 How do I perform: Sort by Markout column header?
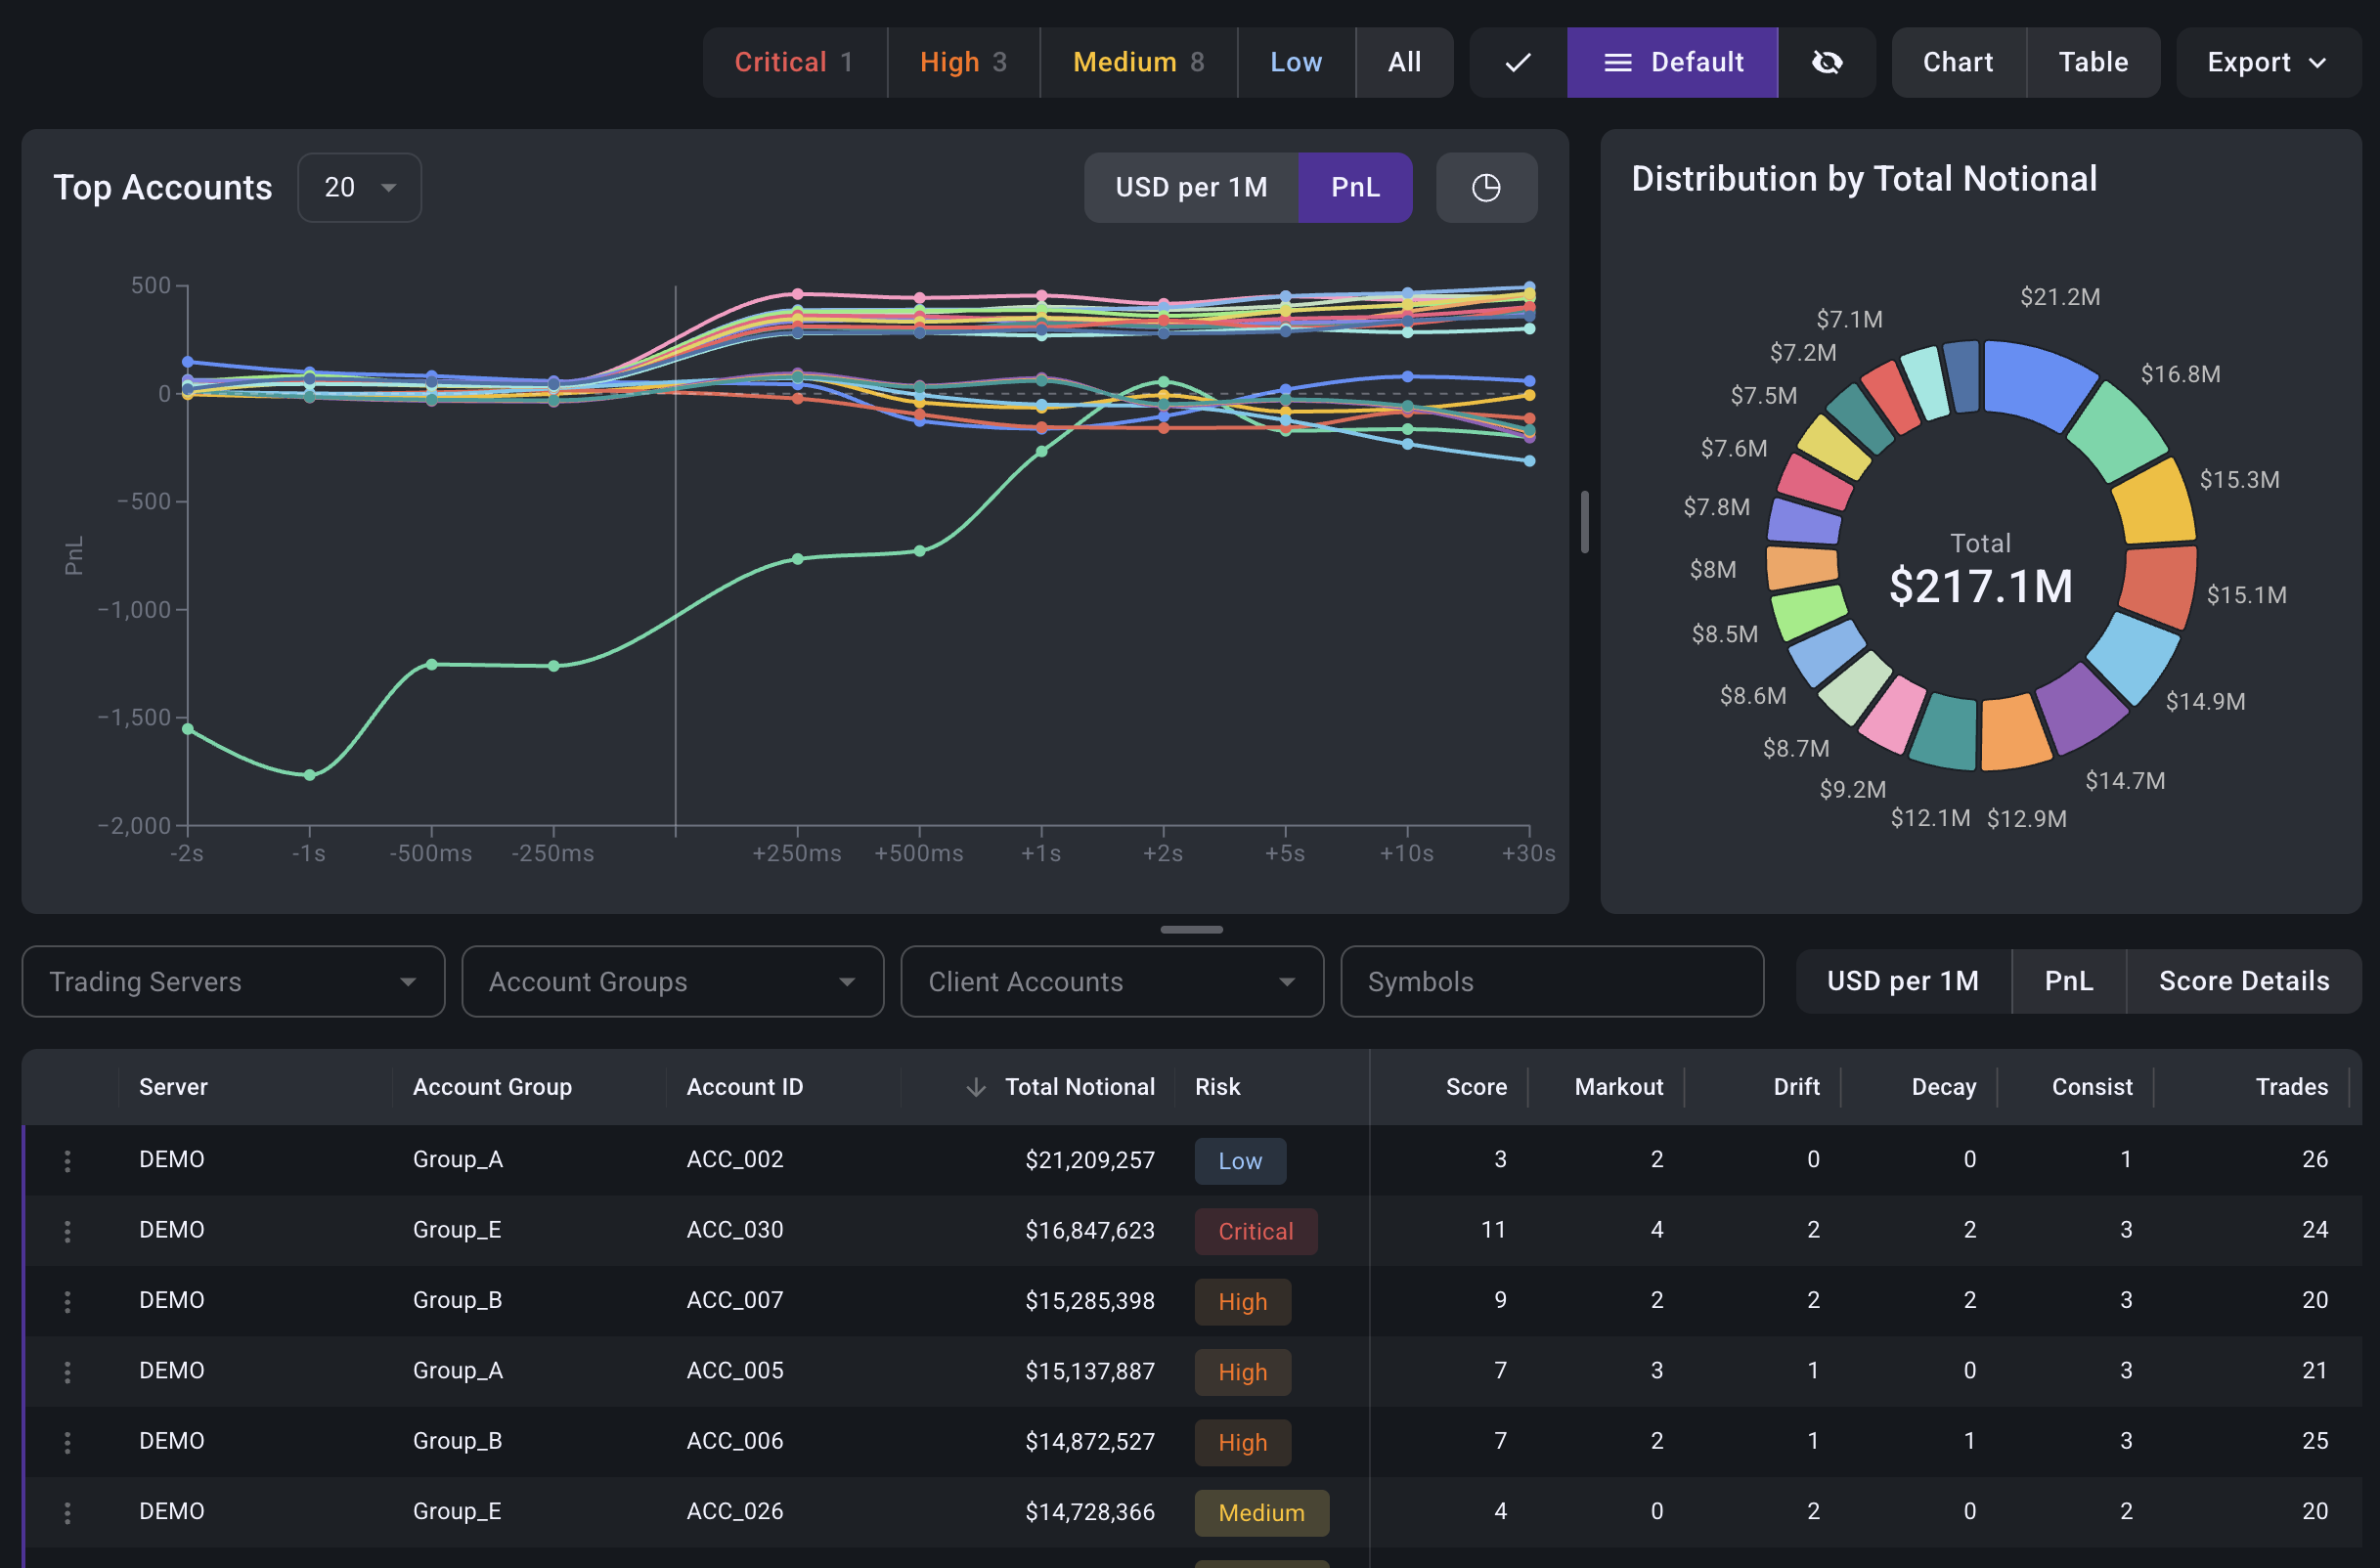(x=1618, y=1087)
